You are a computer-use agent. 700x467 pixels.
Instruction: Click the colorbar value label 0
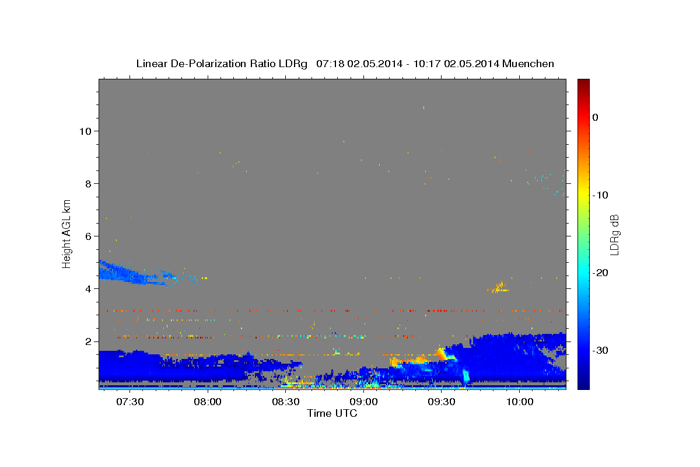pos(596,117)
